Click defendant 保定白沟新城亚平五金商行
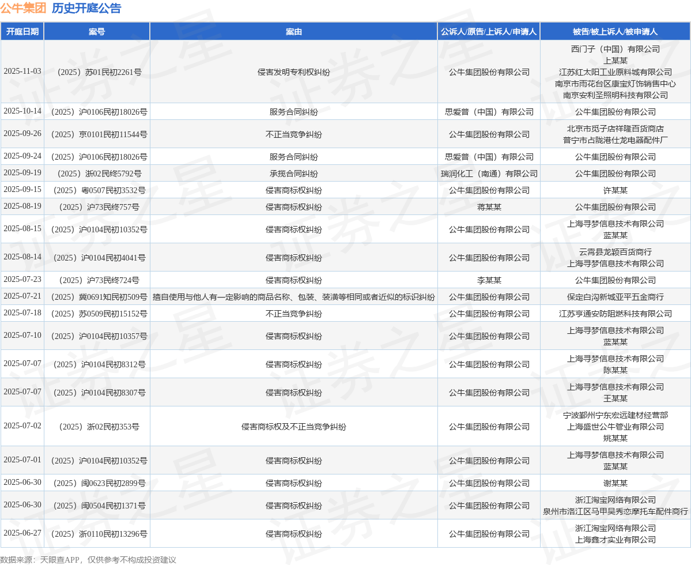The height and width of the screenshot is (565, 691). coord(615,297)
